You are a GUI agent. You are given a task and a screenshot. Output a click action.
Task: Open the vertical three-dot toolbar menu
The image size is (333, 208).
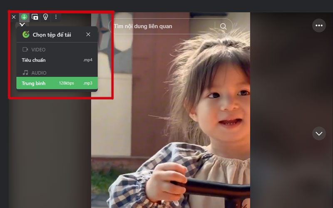coord(56,17)
